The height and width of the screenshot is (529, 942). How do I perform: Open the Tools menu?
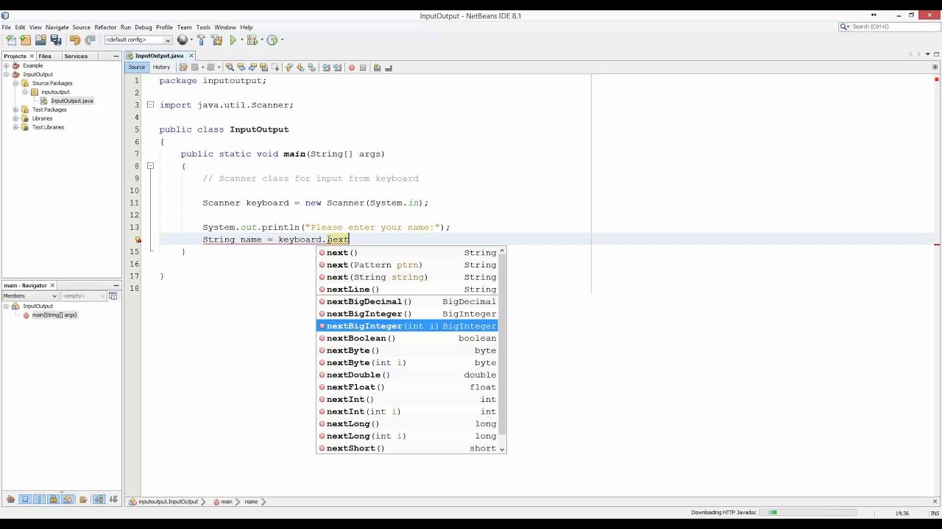(203, 27)
